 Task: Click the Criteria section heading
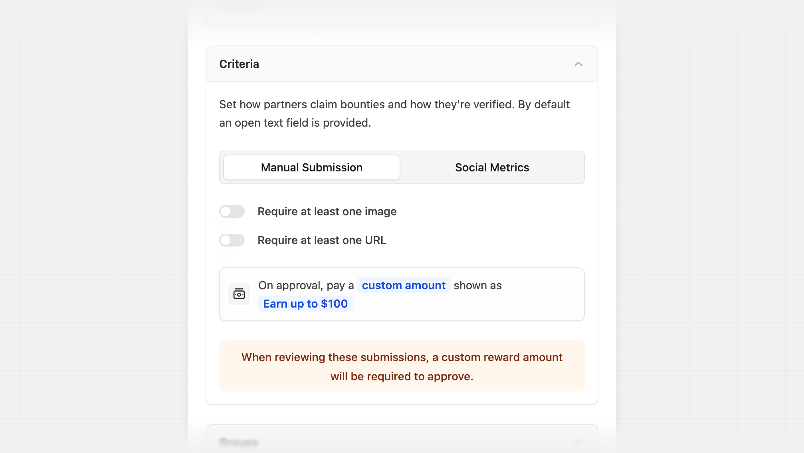coord(239,64)
